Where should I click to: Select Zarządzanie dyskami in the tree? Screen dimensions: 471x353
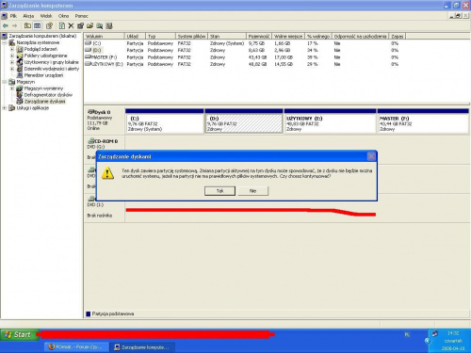[44, 102]
